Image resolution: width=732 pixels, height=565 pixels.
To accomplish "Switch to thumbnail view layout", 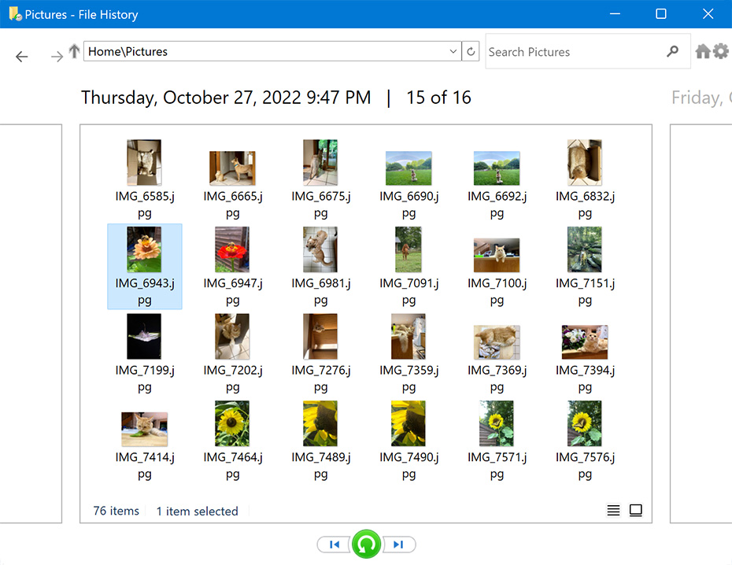I will click(635, 510).
